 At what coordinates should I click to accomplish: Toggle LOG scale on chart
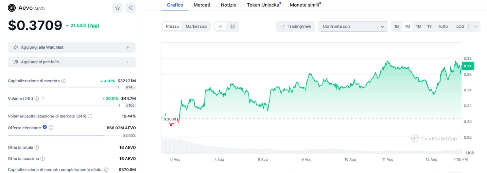pyautogui.click(x=460, y=26)
